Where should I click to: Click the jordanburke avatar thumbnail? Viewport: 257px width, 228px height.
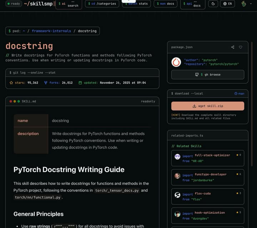click(x=177, y=176)
